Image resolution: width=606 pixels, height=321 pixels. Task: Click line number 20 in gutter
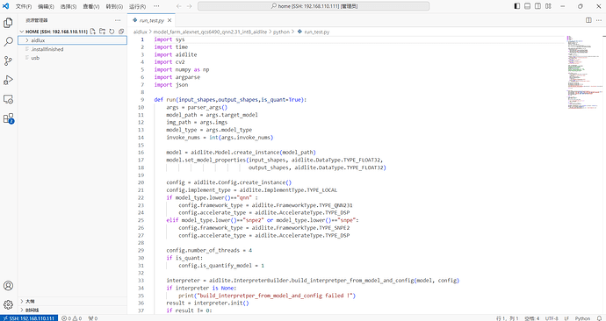coord(141,182)
